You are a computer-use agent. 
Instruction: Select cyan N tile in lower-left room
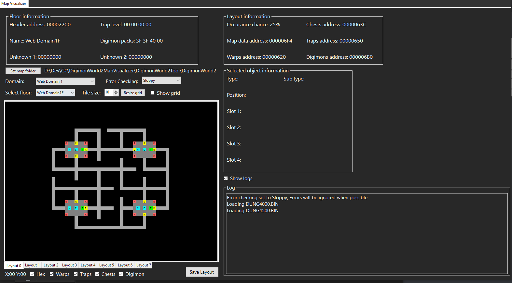click(x=70, y=208)
